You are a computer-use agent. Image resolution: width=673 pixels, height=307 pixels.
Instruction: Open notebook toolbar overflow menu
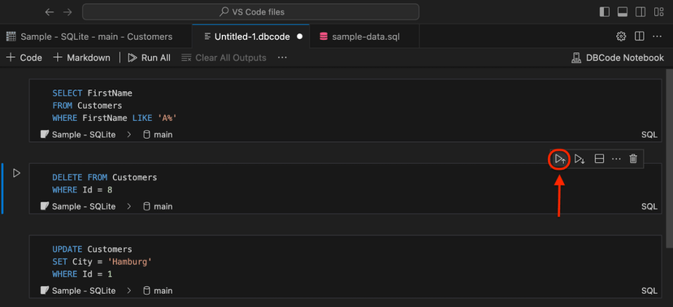point(282,58)
